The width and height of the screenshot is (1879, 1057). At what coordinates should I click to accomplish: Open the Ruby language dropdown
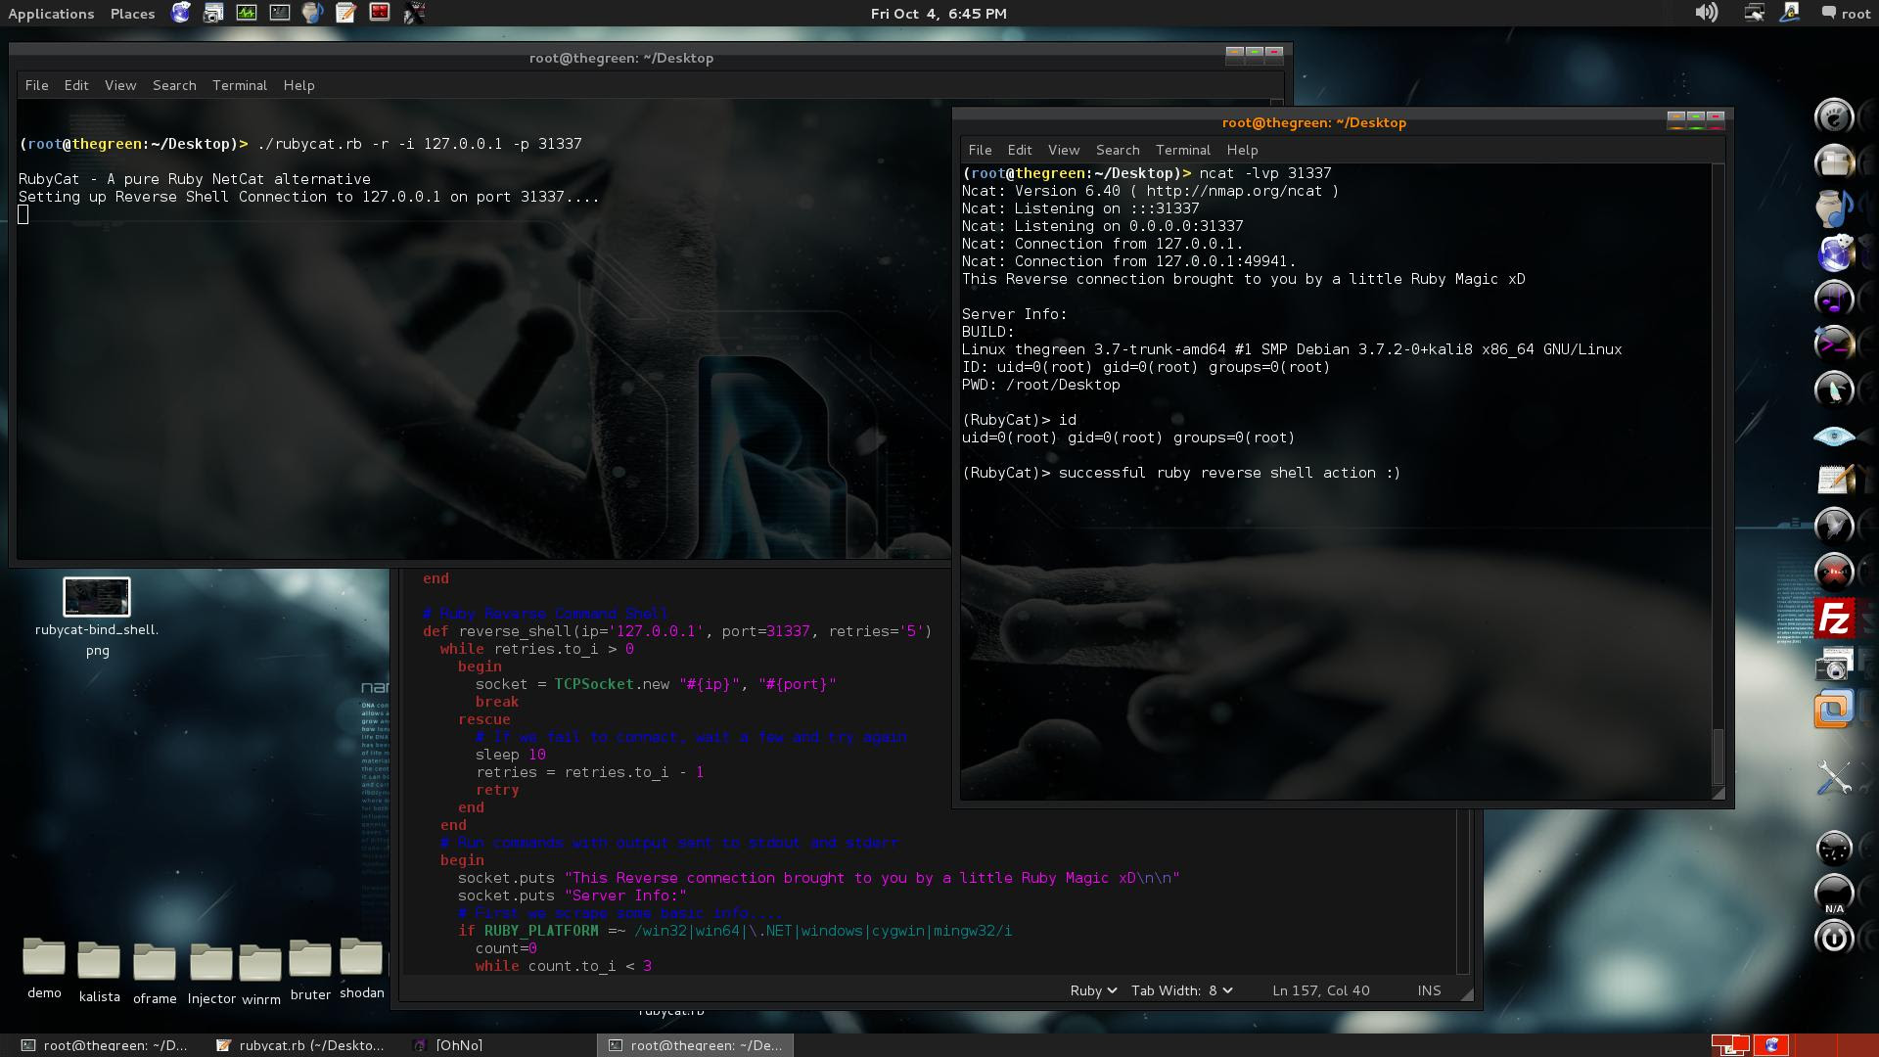tap(1093, 990)
